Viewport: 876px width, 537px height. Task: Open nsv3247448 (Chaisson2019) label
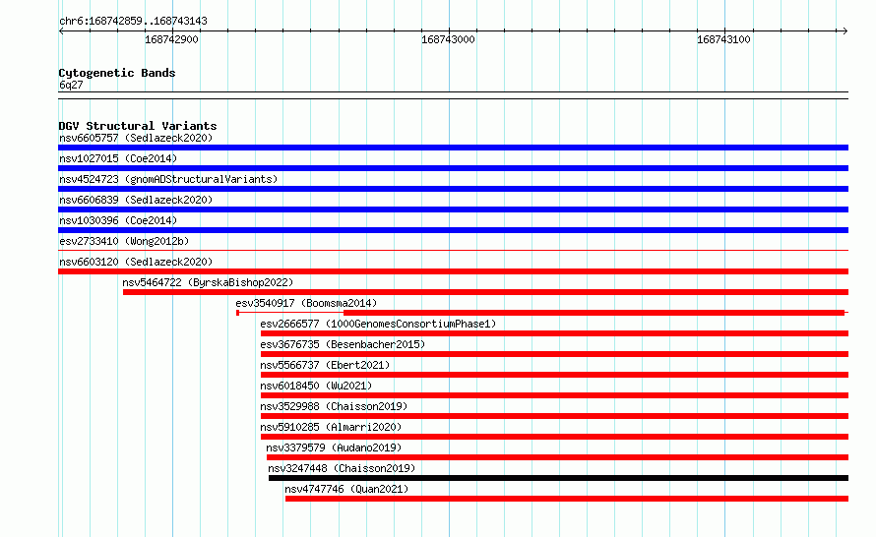(342, 468)
